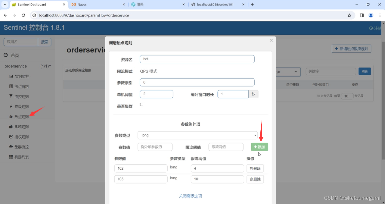The image size is (385, 204).
Task: Click the 注销 logout icon
Action: pyautogui.click(x=371, y=28)
